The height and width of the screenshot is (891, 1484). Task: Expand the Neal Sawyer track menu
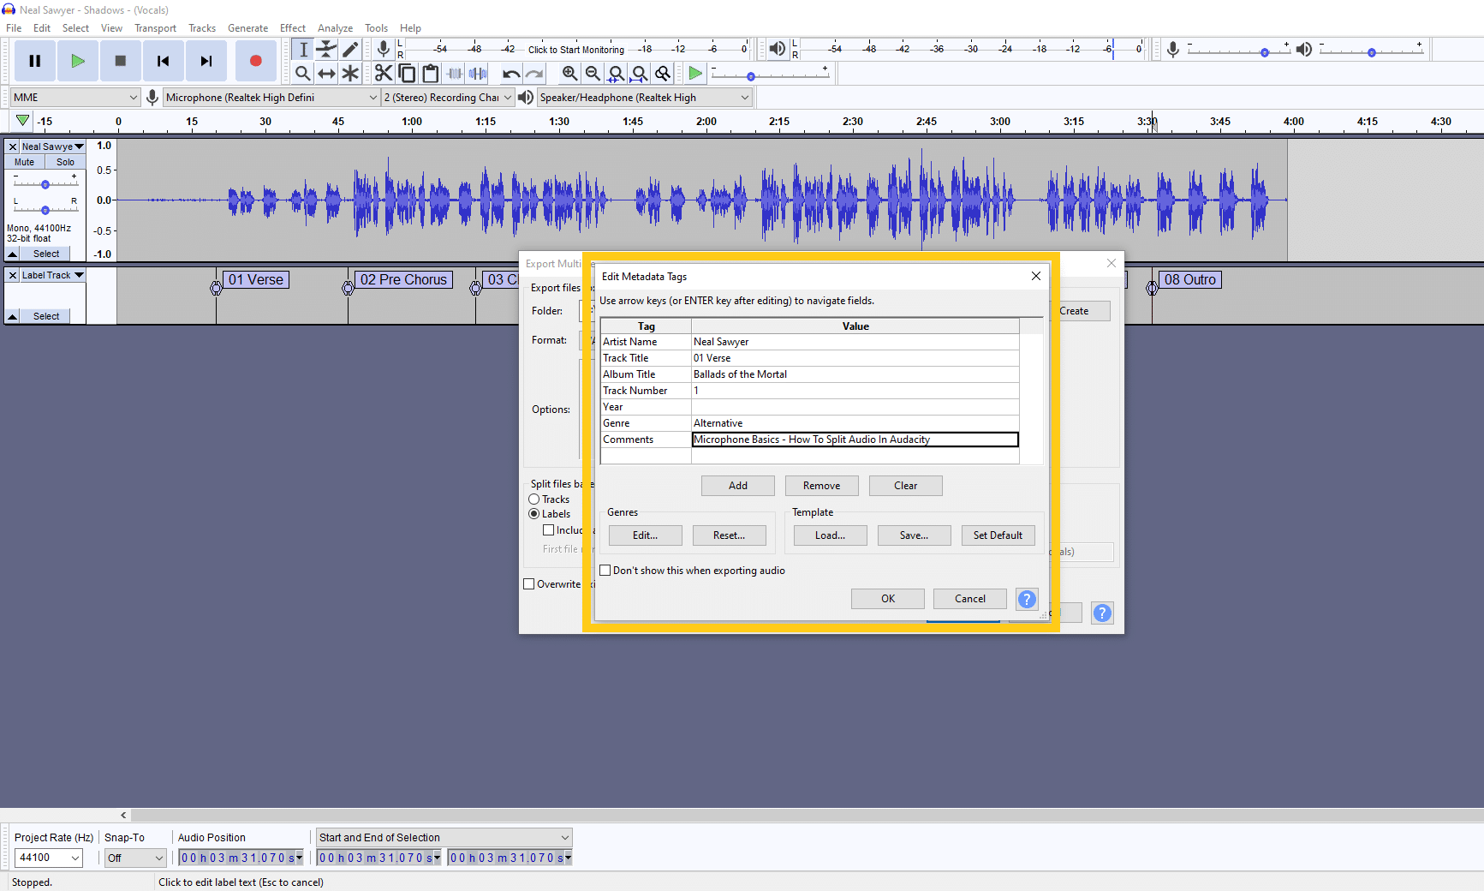click(x=77, y=146)
